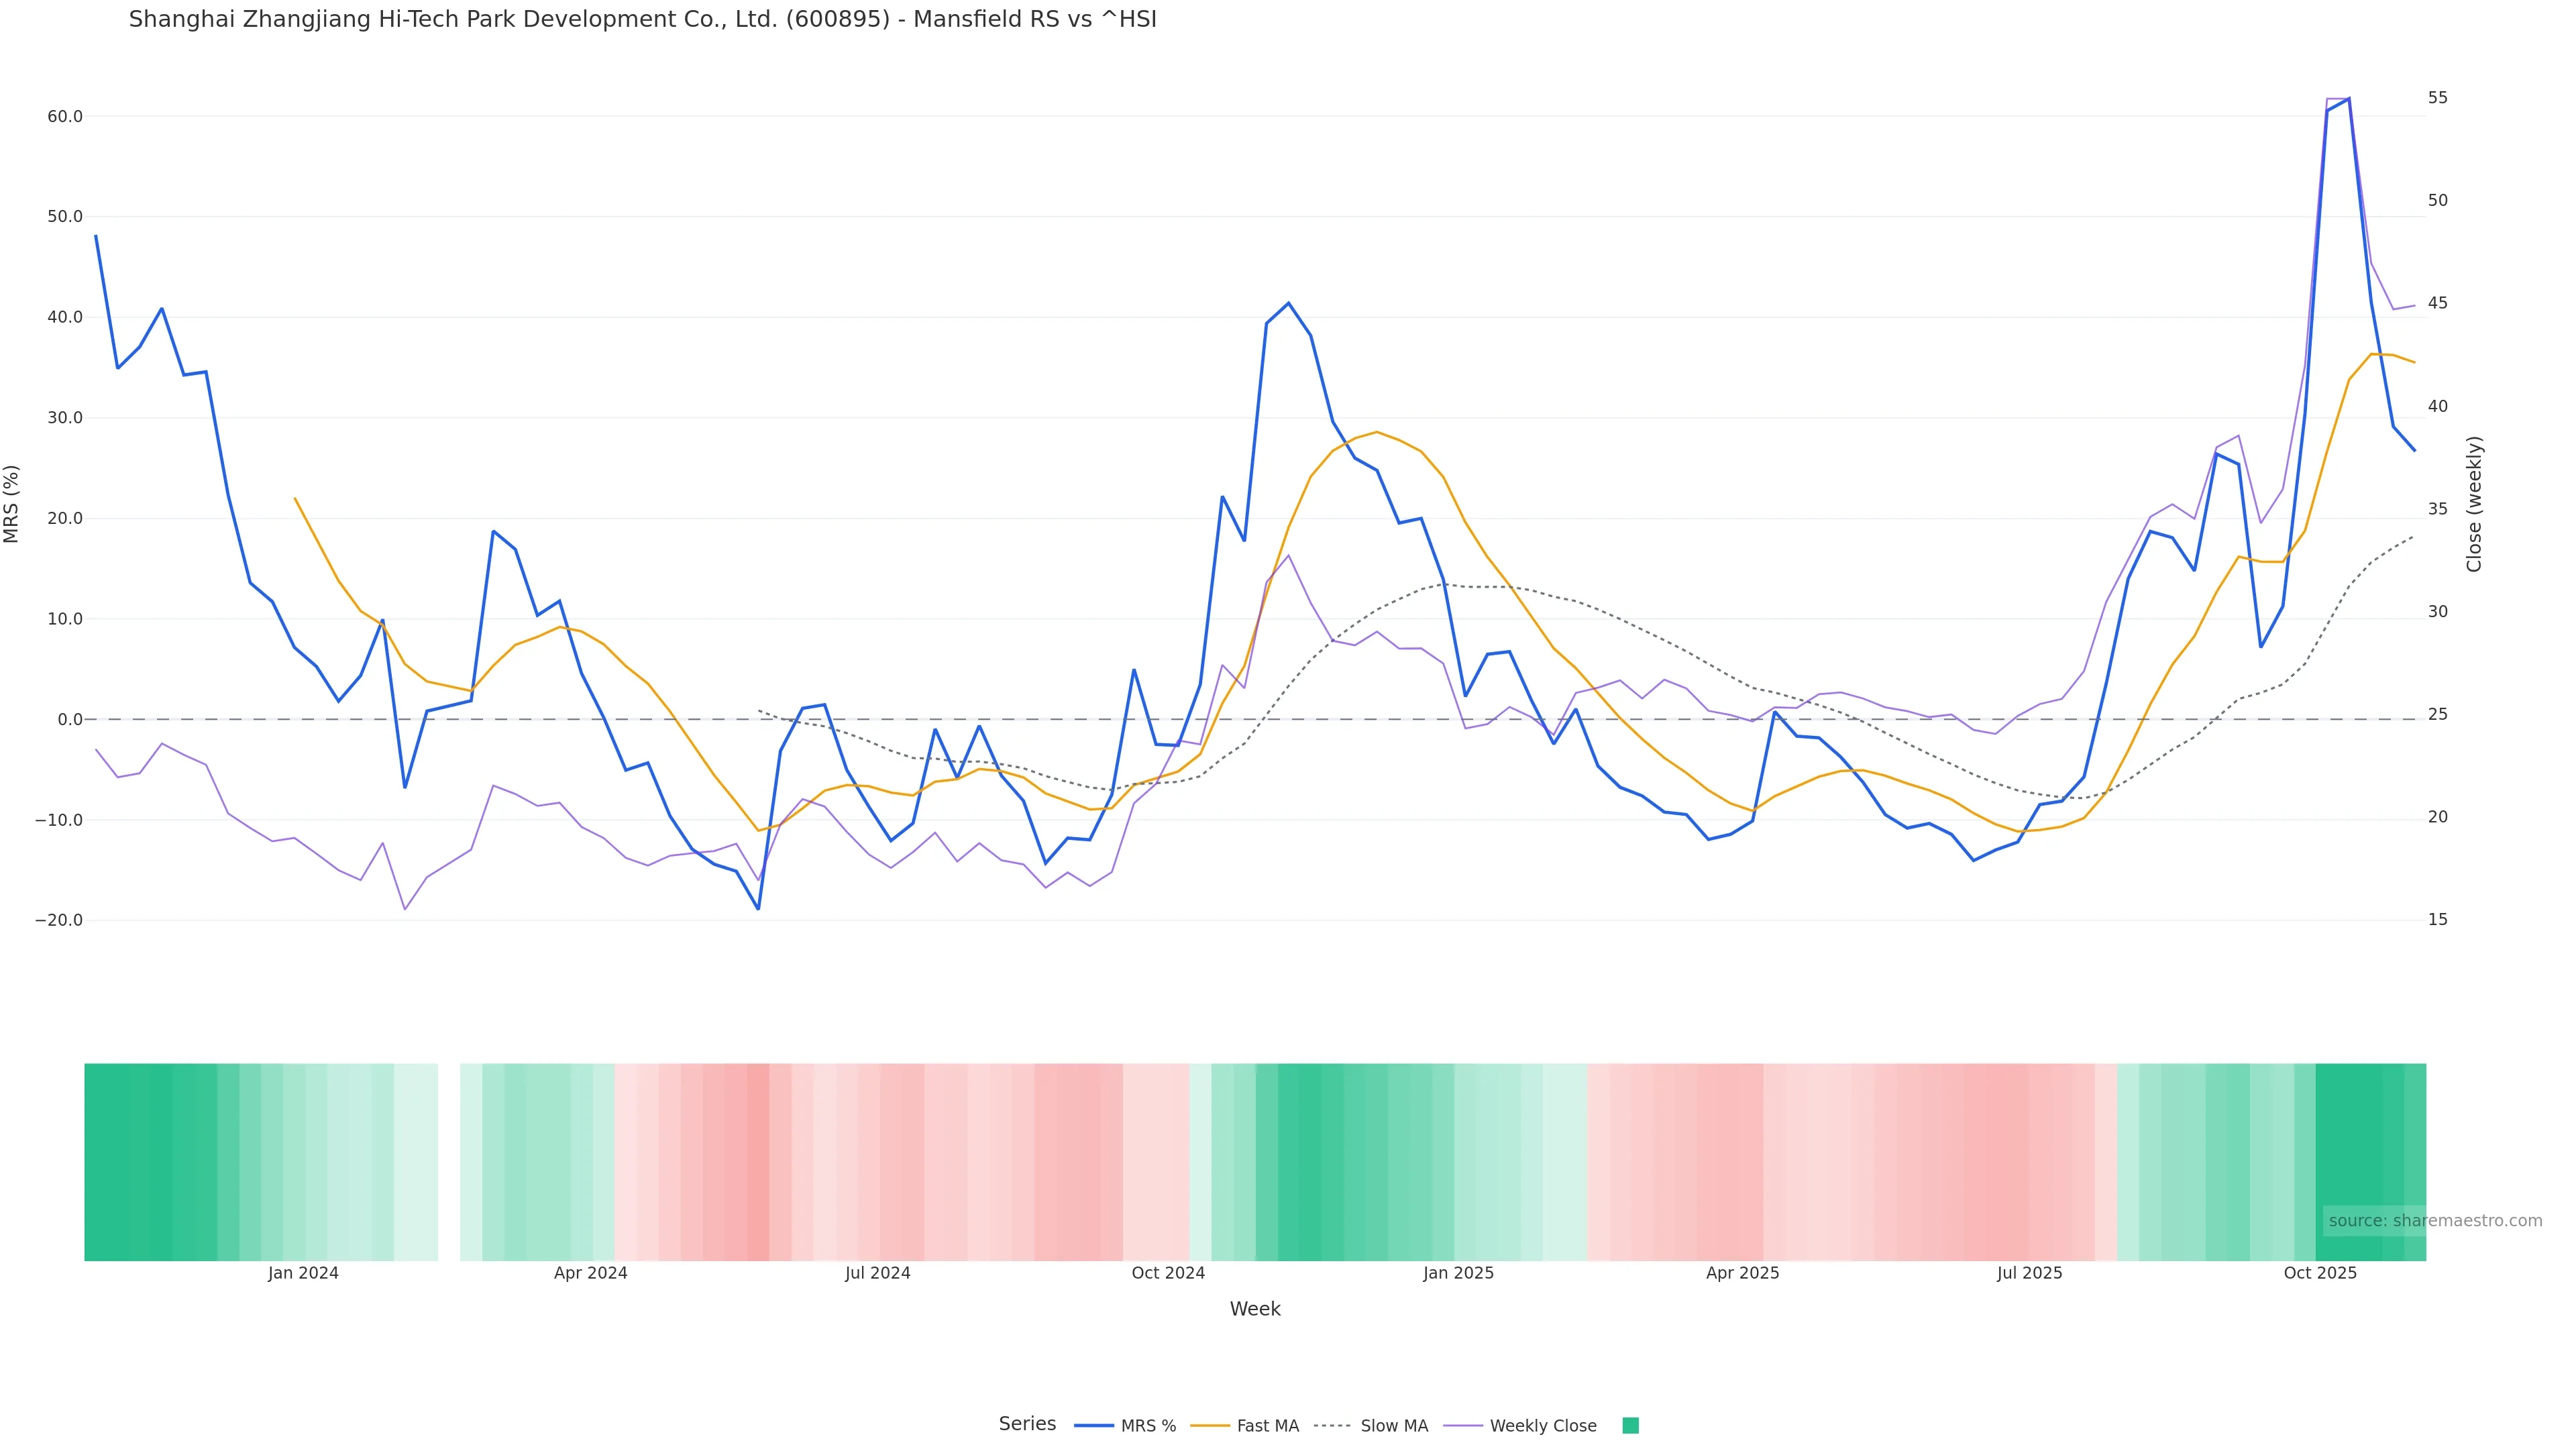Select the Oct 2025 x-axis label

point(2320,1274)
